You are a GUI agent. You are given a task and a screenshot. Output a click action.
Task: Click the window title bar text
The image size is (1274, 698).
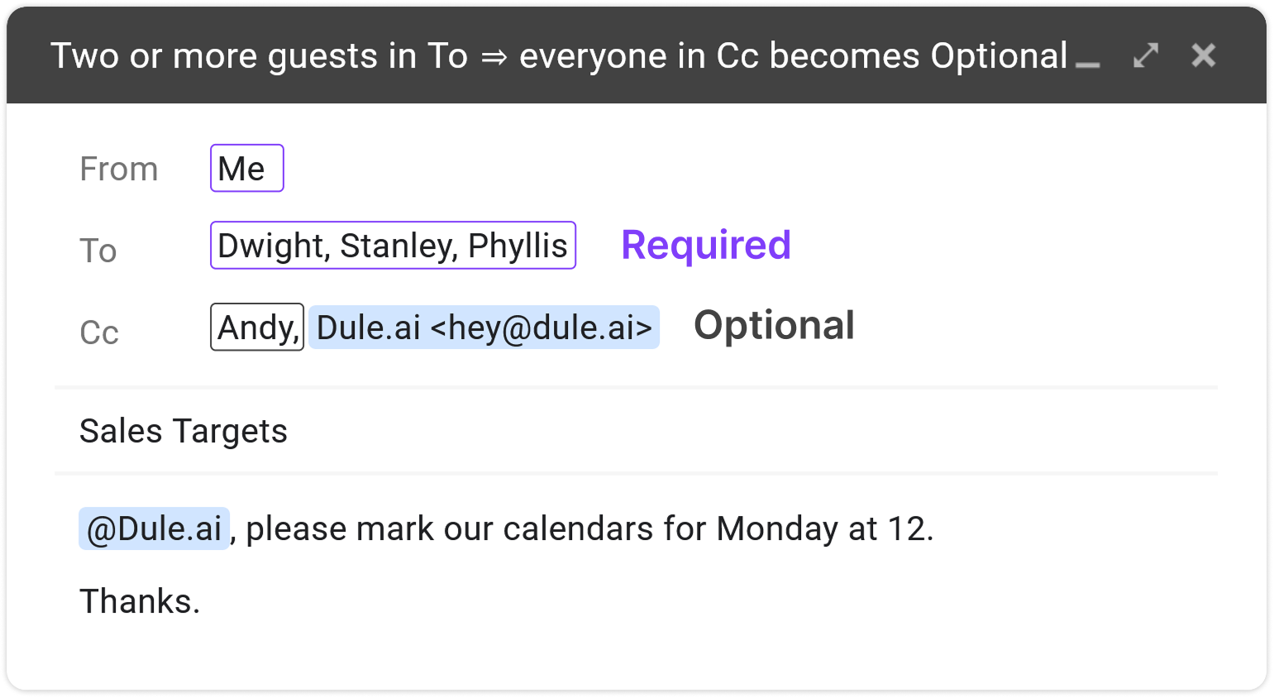[559, 55]
